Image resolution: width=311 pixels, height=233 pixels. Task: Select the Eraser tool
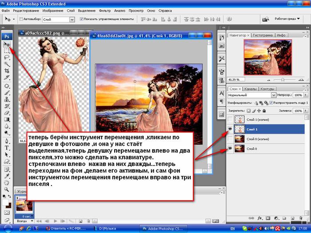point(7,113)
